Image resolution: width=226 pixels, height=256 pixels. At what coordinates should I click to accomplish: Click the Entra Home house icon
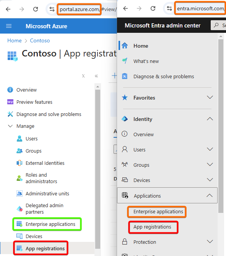[125, 45]
